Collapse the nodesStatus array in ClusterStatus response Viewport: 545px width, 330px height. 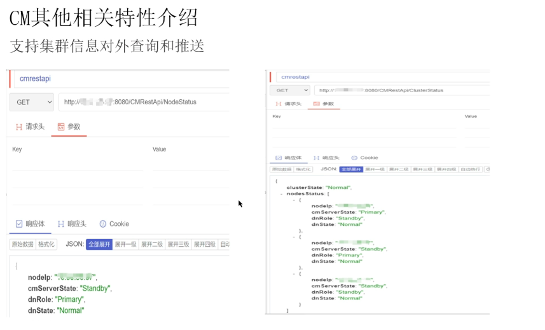[281, 194]
